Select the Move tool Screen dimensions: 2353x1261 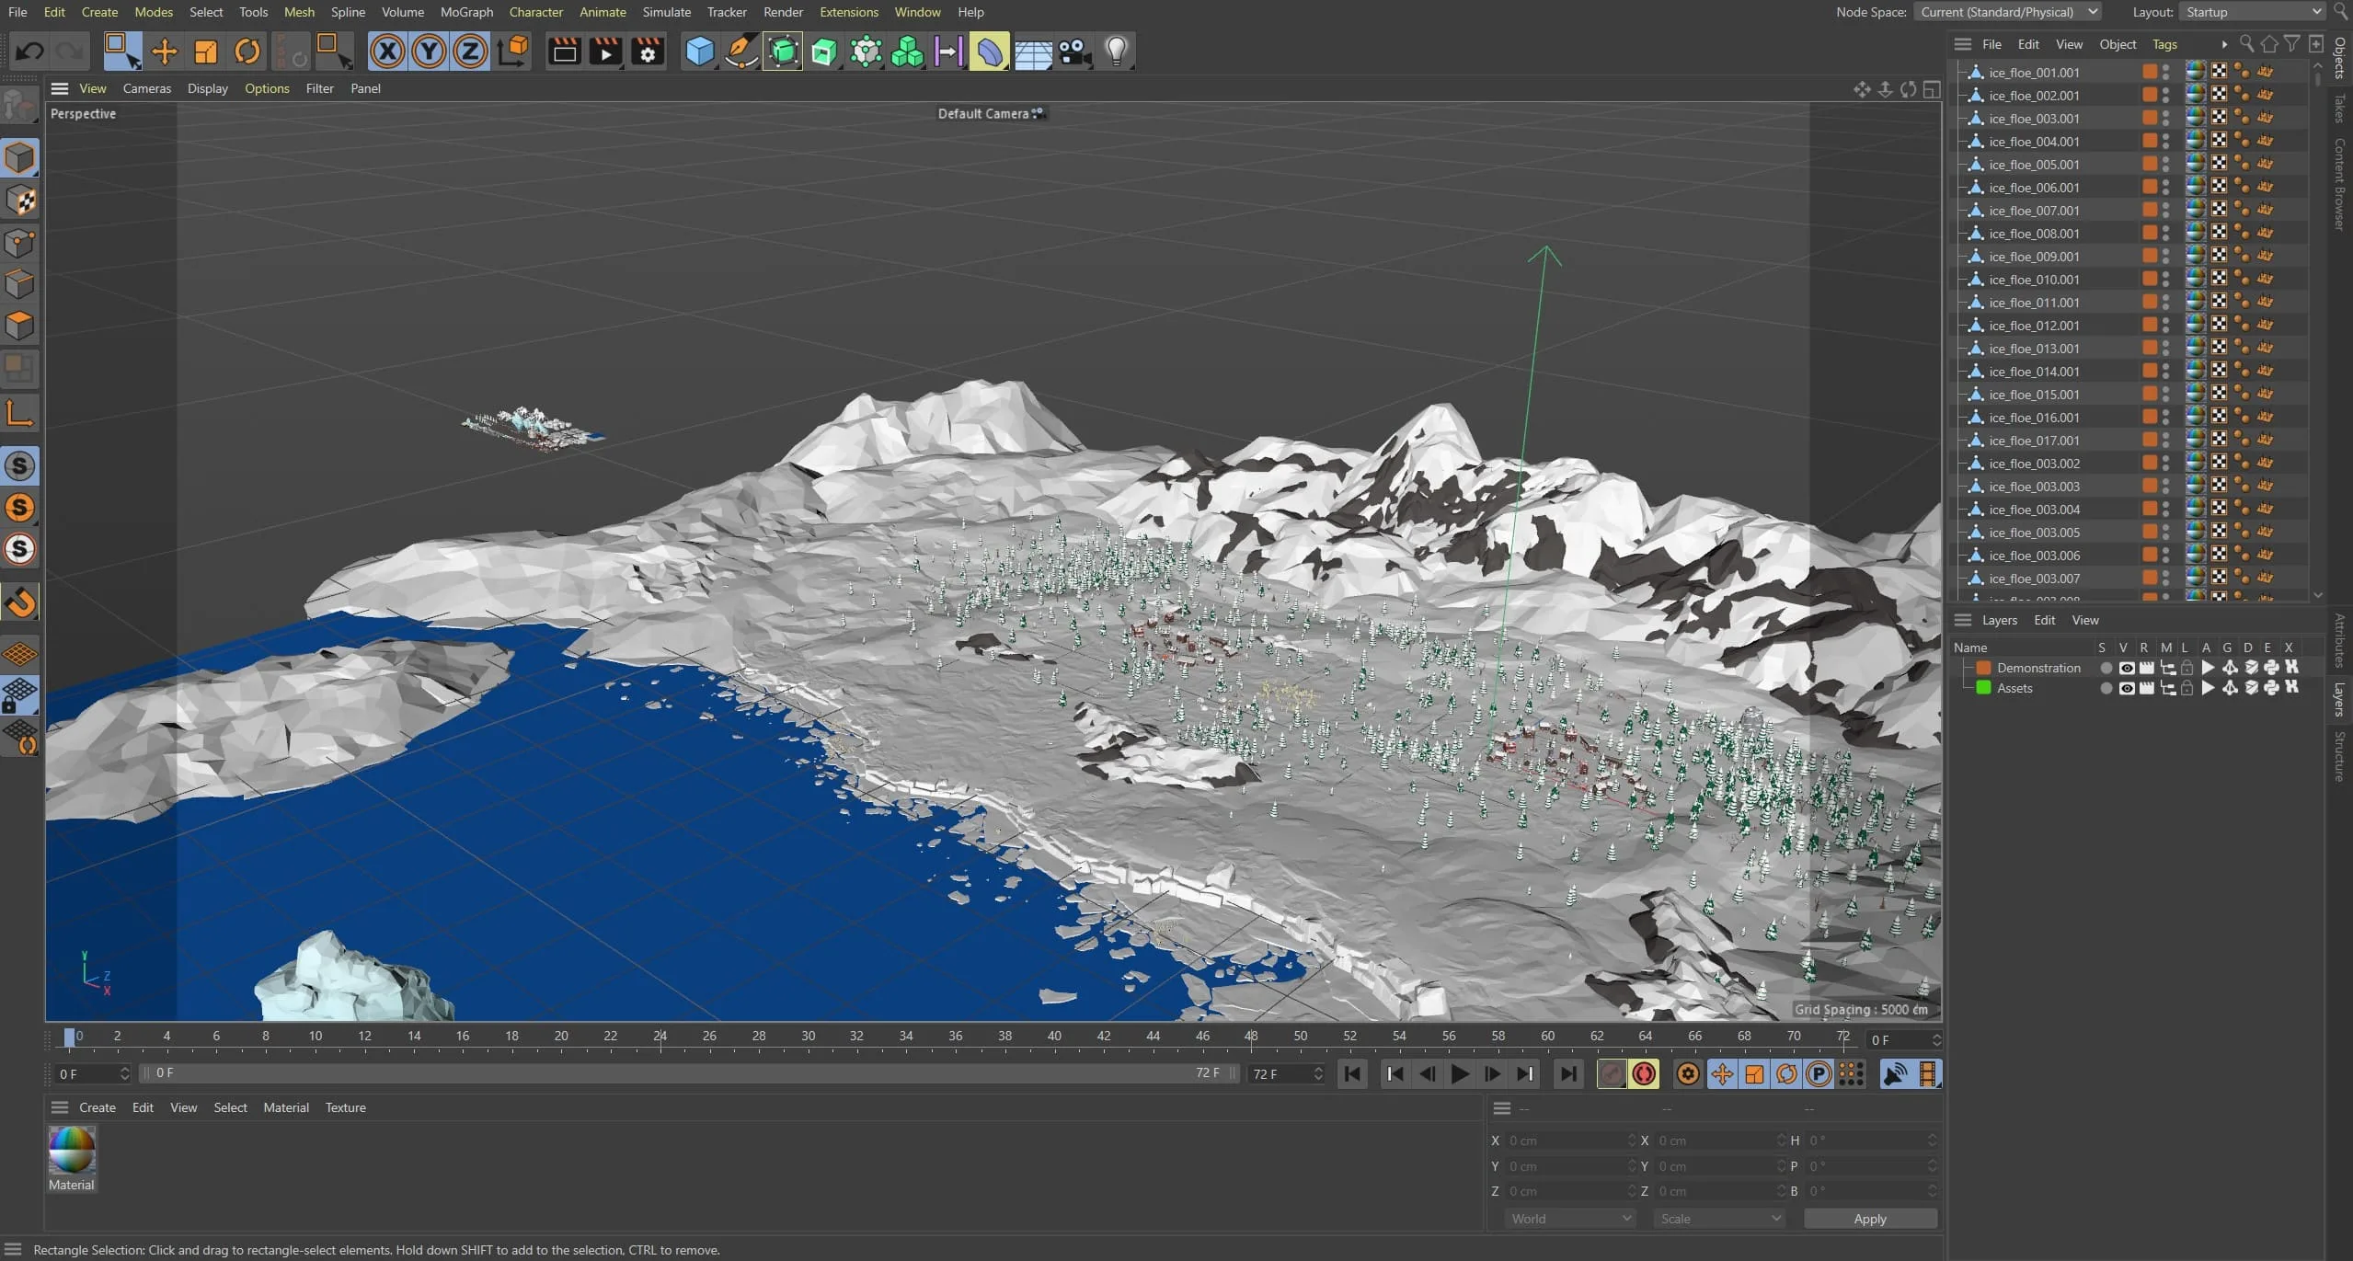pos(164,52)
